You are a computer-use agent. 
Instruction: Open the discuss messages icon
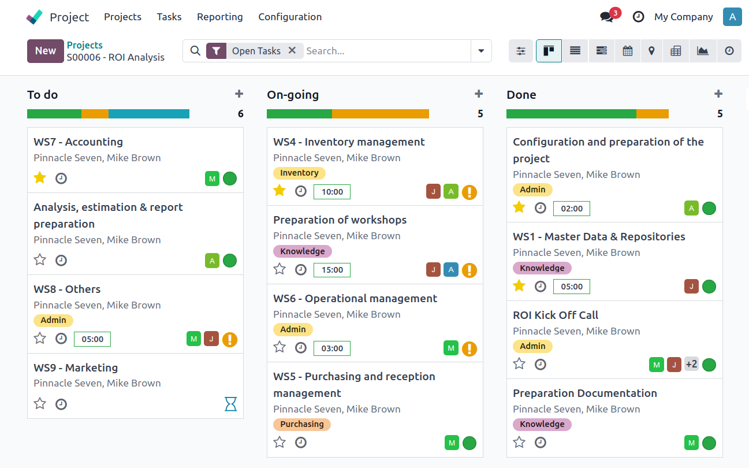point(606,17)
